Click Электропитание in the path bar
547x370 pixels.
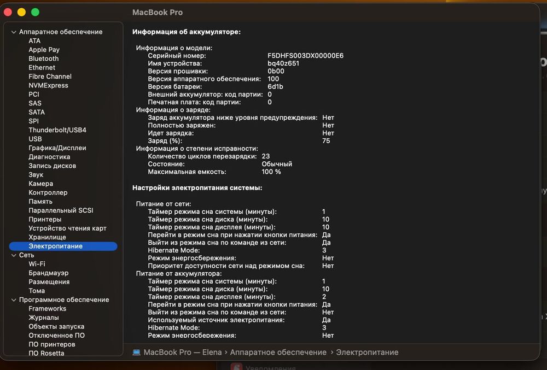(x=367, y=353)
